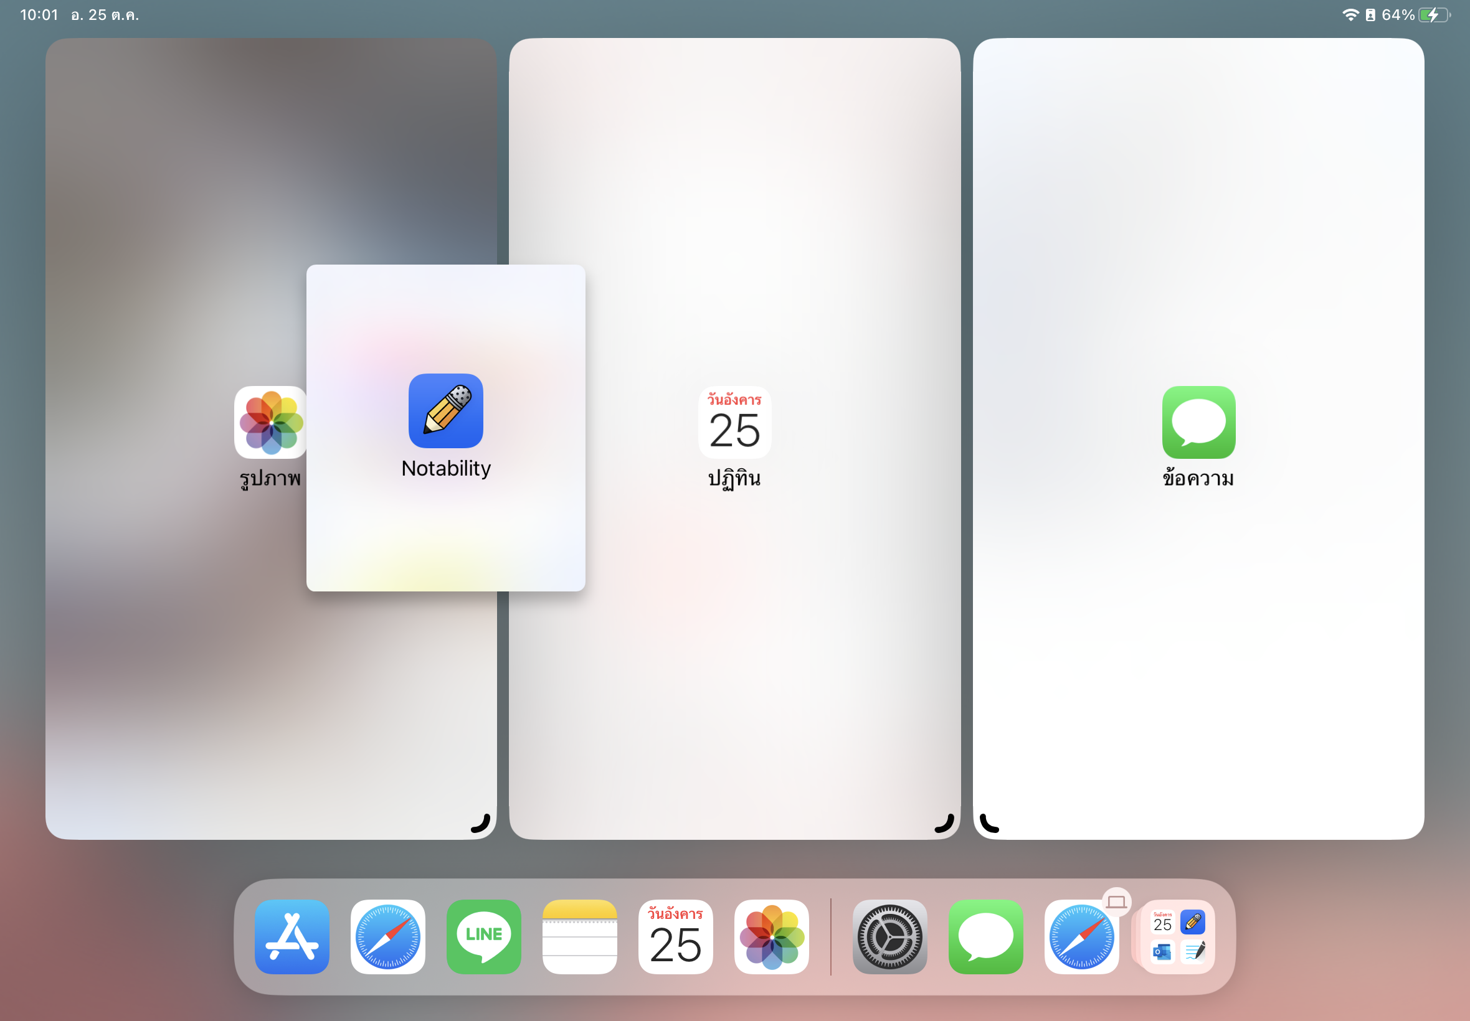This screenshot has width=1470, height=1021.
Task: Tap Messages bubble icon above ข้อความ label
Action: (x=1198, y=422)
